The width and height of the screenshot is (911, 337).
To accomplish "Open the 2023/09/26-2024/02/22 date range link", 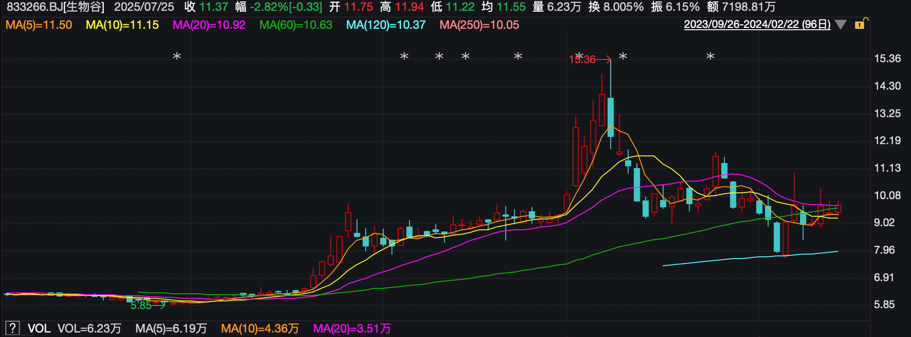I will [757, 25].
